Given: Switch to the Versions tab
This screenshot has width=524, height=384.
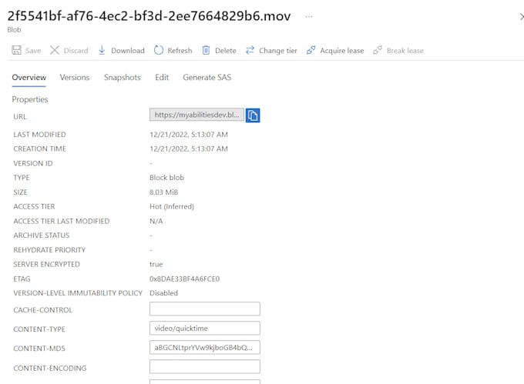Looking at the screenshot, I should (75, 78).
